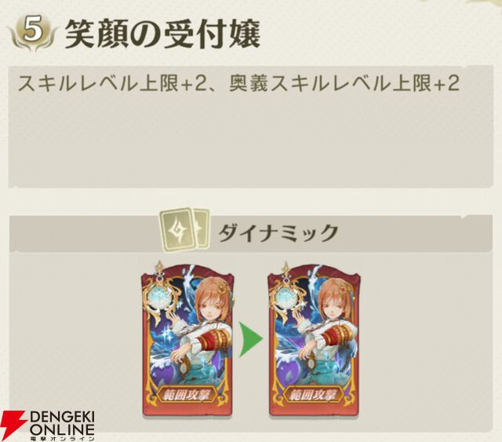This screenshot has width=502, height=442.
Task: Tap the double-card icon beside ダイナミック
Action: [185, 230]
